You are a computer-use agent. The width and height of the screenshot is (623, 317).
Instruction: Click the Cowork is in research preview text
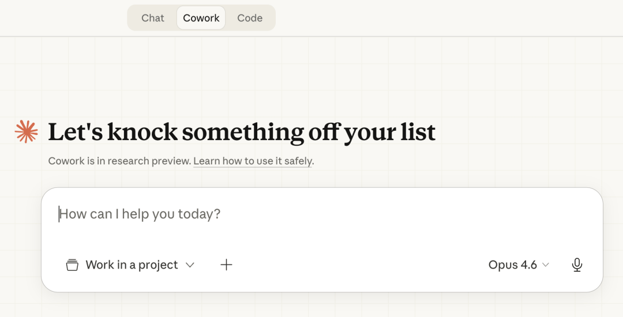pyautogui.click(x=119, y=161)
